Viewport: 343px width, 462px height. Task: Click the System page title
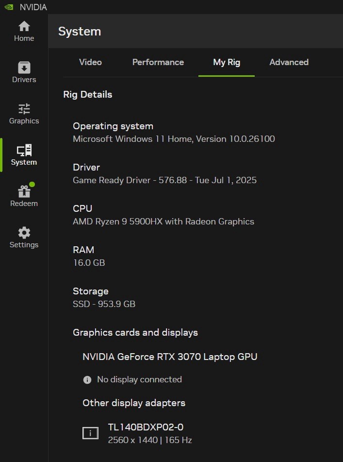point(80,32)
